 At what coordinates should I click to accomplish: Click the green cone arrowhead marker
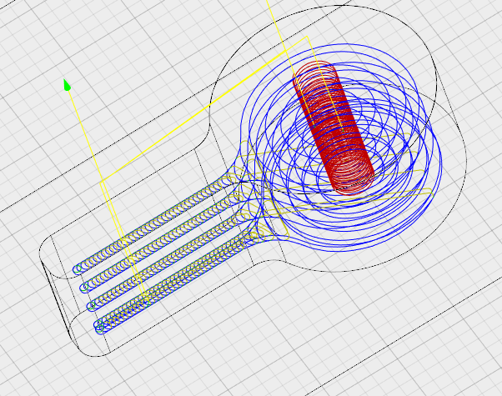coord(67,85)
